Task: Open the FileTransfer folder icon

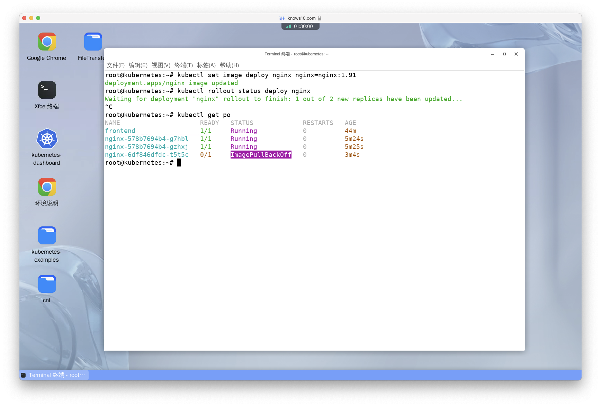Action: point(93,42)
